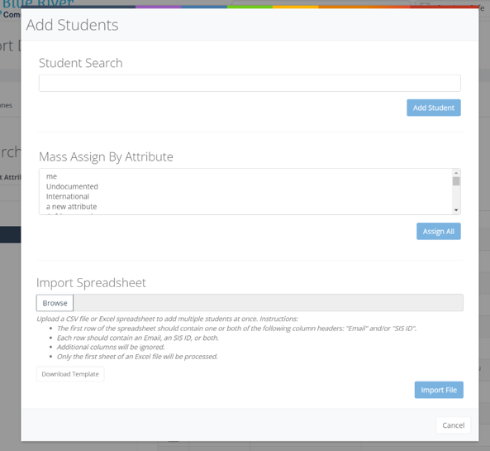
Task: Click the Assign All button
Action: [439, 231]
